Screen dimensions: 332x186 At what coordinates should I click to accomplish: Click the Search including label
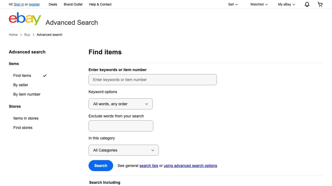[x=105, y=182]
